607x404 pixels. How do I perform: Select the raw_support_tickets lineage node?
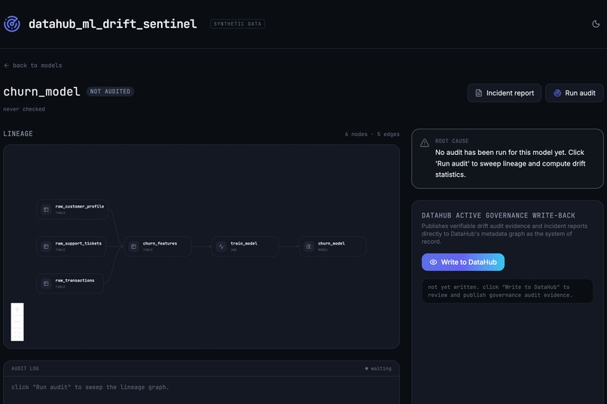[x=72, y=246]
